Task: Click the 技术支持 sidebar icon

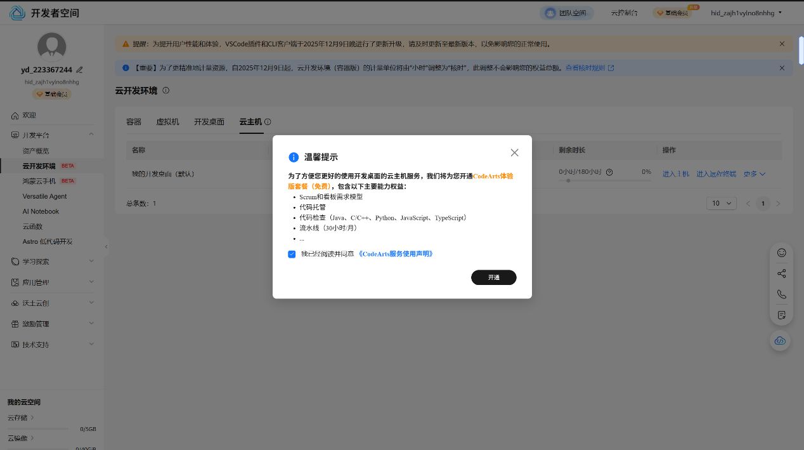Action: (x=15, y=345)
